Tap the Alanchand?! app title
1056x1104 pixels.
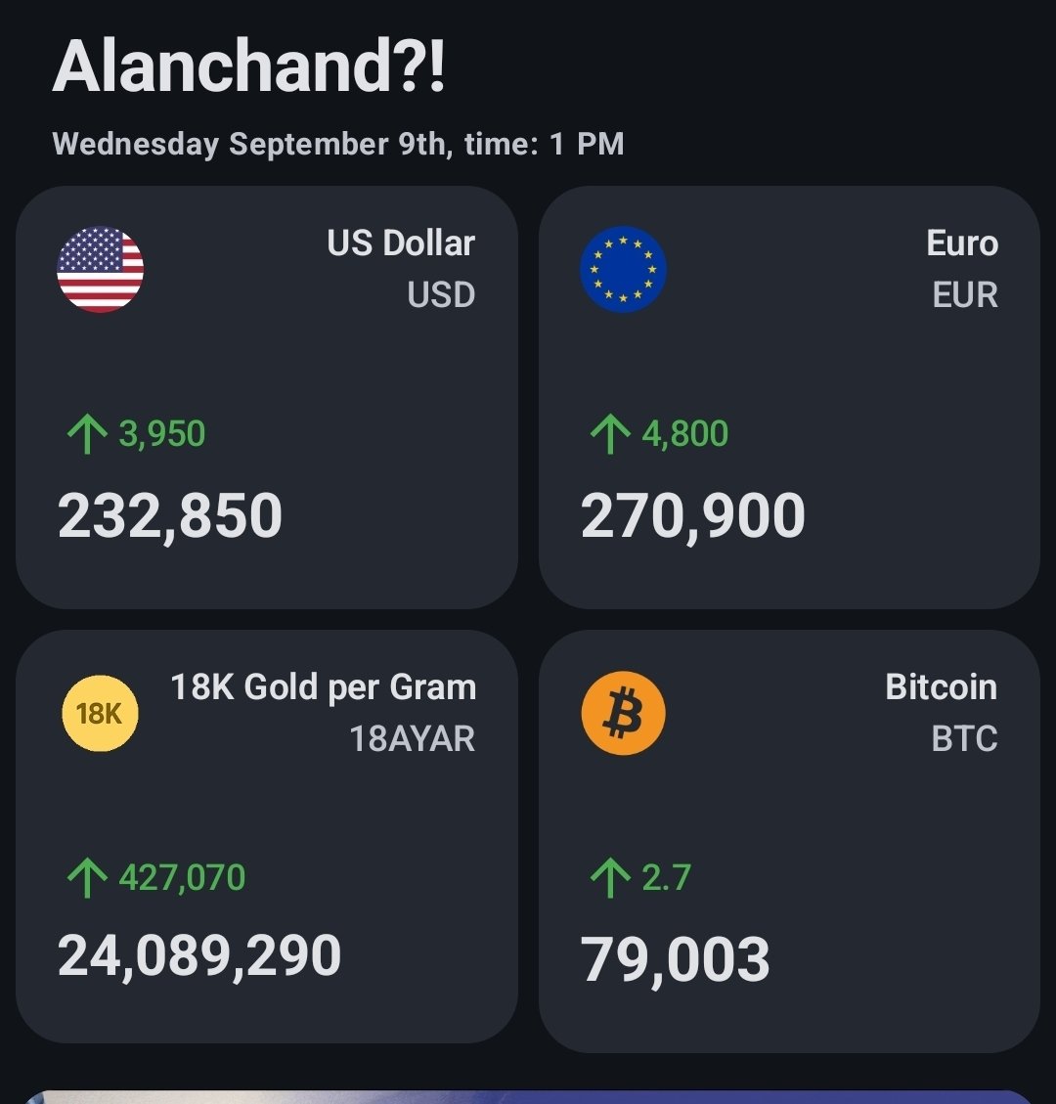[249, 66]
